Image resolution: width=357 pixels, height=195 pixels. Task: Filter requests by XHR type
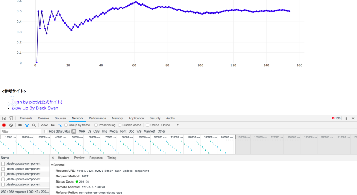coord(82,132)
